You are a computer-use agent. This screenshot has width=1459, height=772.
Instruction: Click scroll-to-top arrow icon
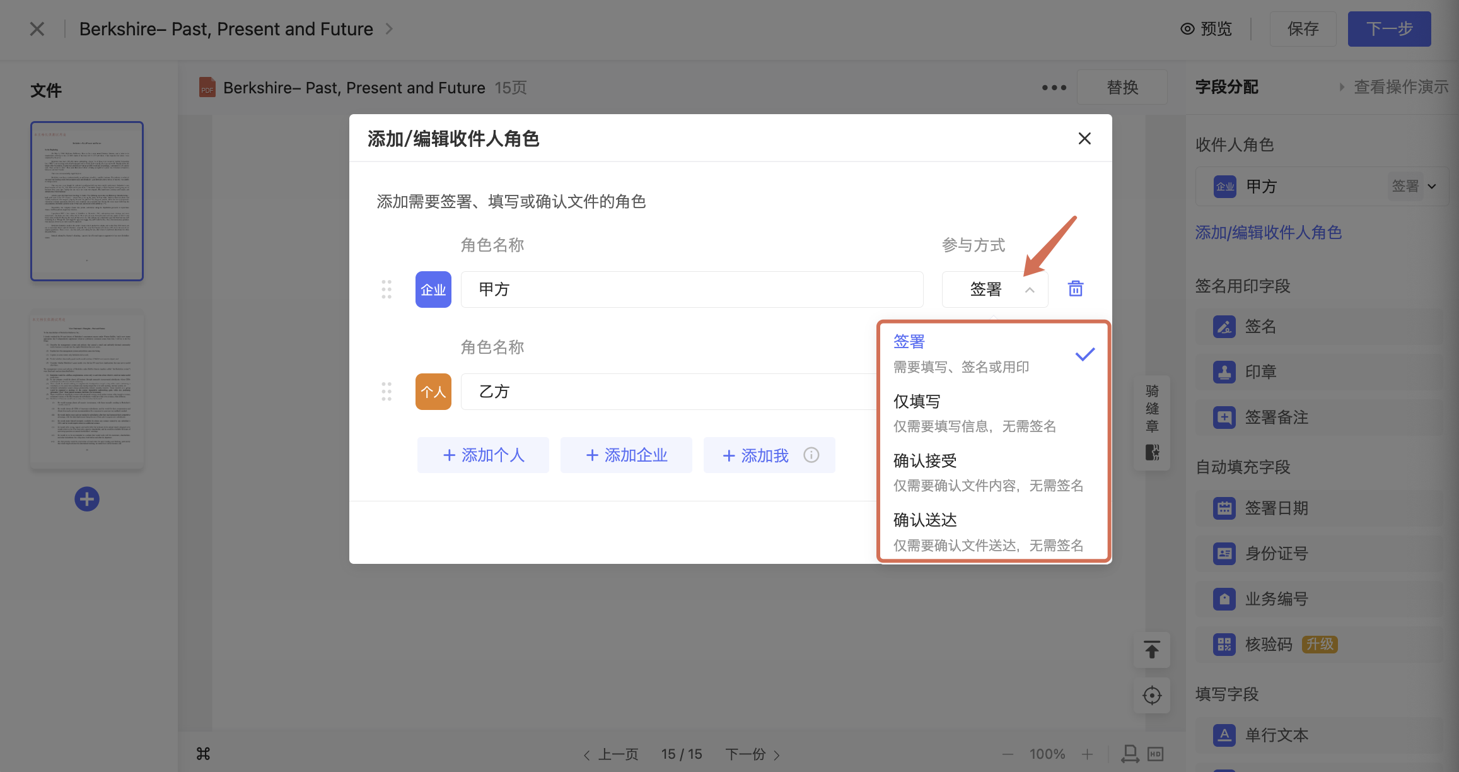[1152, 650]
